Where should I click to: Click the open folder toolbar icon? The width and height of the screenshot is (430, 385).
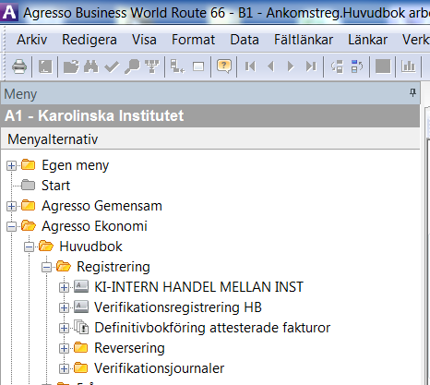tap(71, 66)
